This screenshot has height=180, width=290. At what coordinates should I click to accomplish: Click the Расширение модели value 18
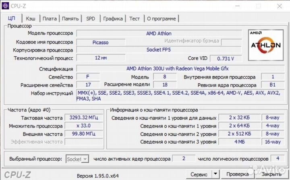tap(165, 85)
